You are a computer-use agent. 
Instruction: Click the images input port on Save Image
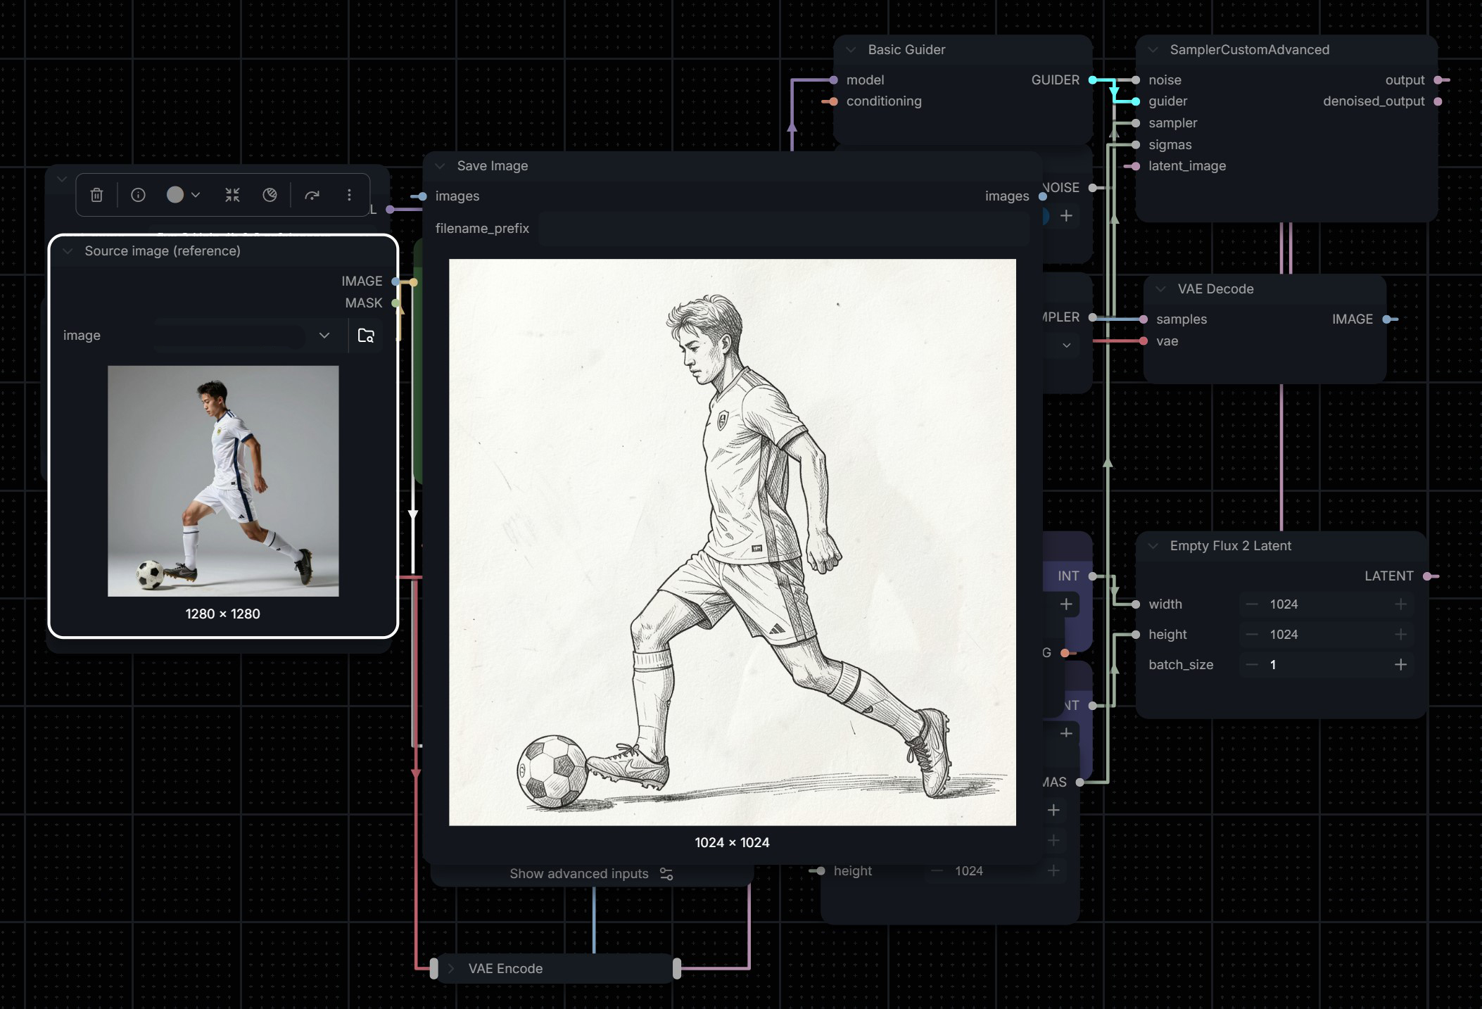pos(422,196)
